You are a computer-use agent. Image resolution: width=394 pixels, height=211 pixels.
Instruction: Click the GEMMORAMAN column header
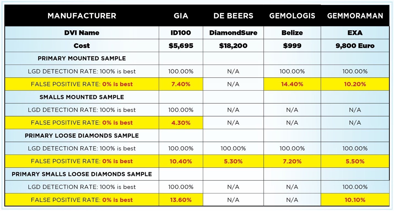click(x=355, y=16)
